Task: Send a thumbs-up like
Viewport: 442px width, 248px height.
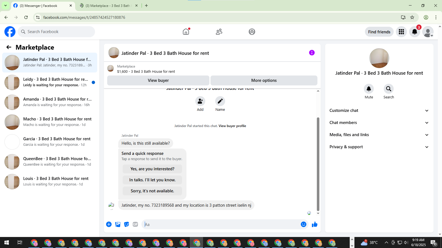Action: (x=315, y=224)
